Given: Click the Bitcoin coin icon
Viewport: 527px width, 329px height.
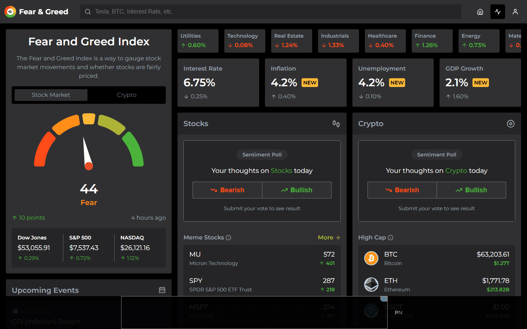Looking at the screenshot, I should click(x=371, y=258).
